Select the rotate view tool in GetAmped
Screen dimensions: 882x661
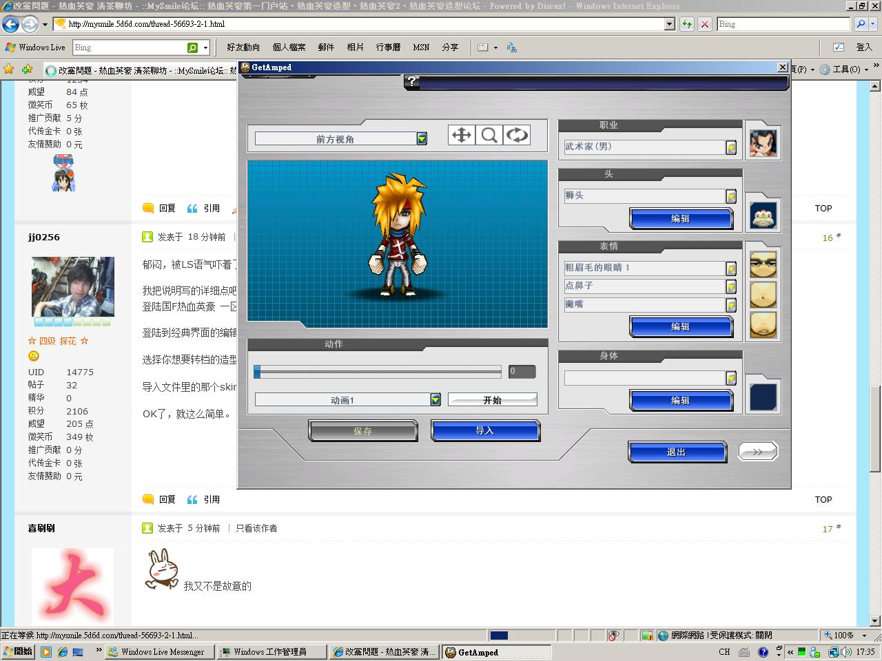point(517,135)
